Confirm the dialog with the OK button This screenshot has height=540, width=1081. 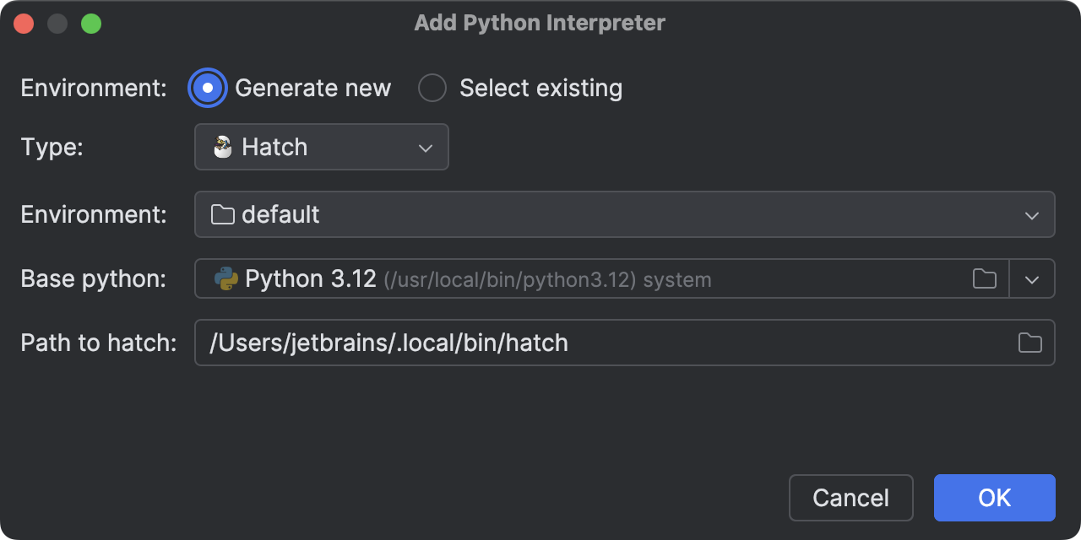(x=994, y=498)
